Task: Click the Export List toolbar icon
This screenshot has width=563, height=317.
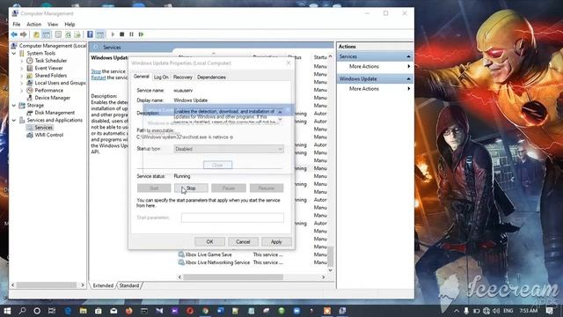Action: tap(77, 34)
